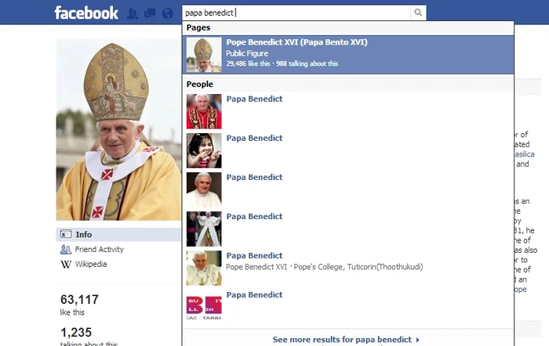Viewport: 549px width, 346px height.
Task: Click See more results for papa benedict
Action: [346, 340]
